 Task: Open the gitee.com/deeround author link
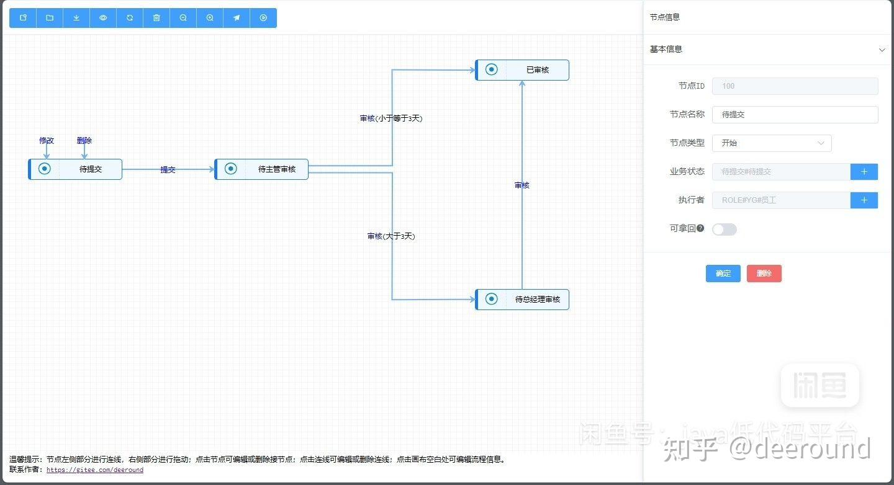pos(94,470)
